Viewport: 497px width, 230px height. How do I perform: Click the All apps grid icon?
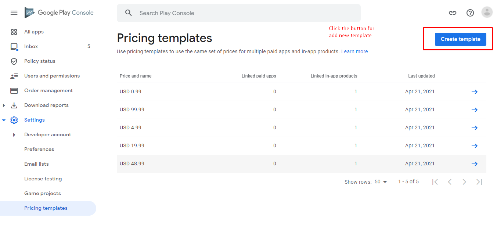point(14,32)
